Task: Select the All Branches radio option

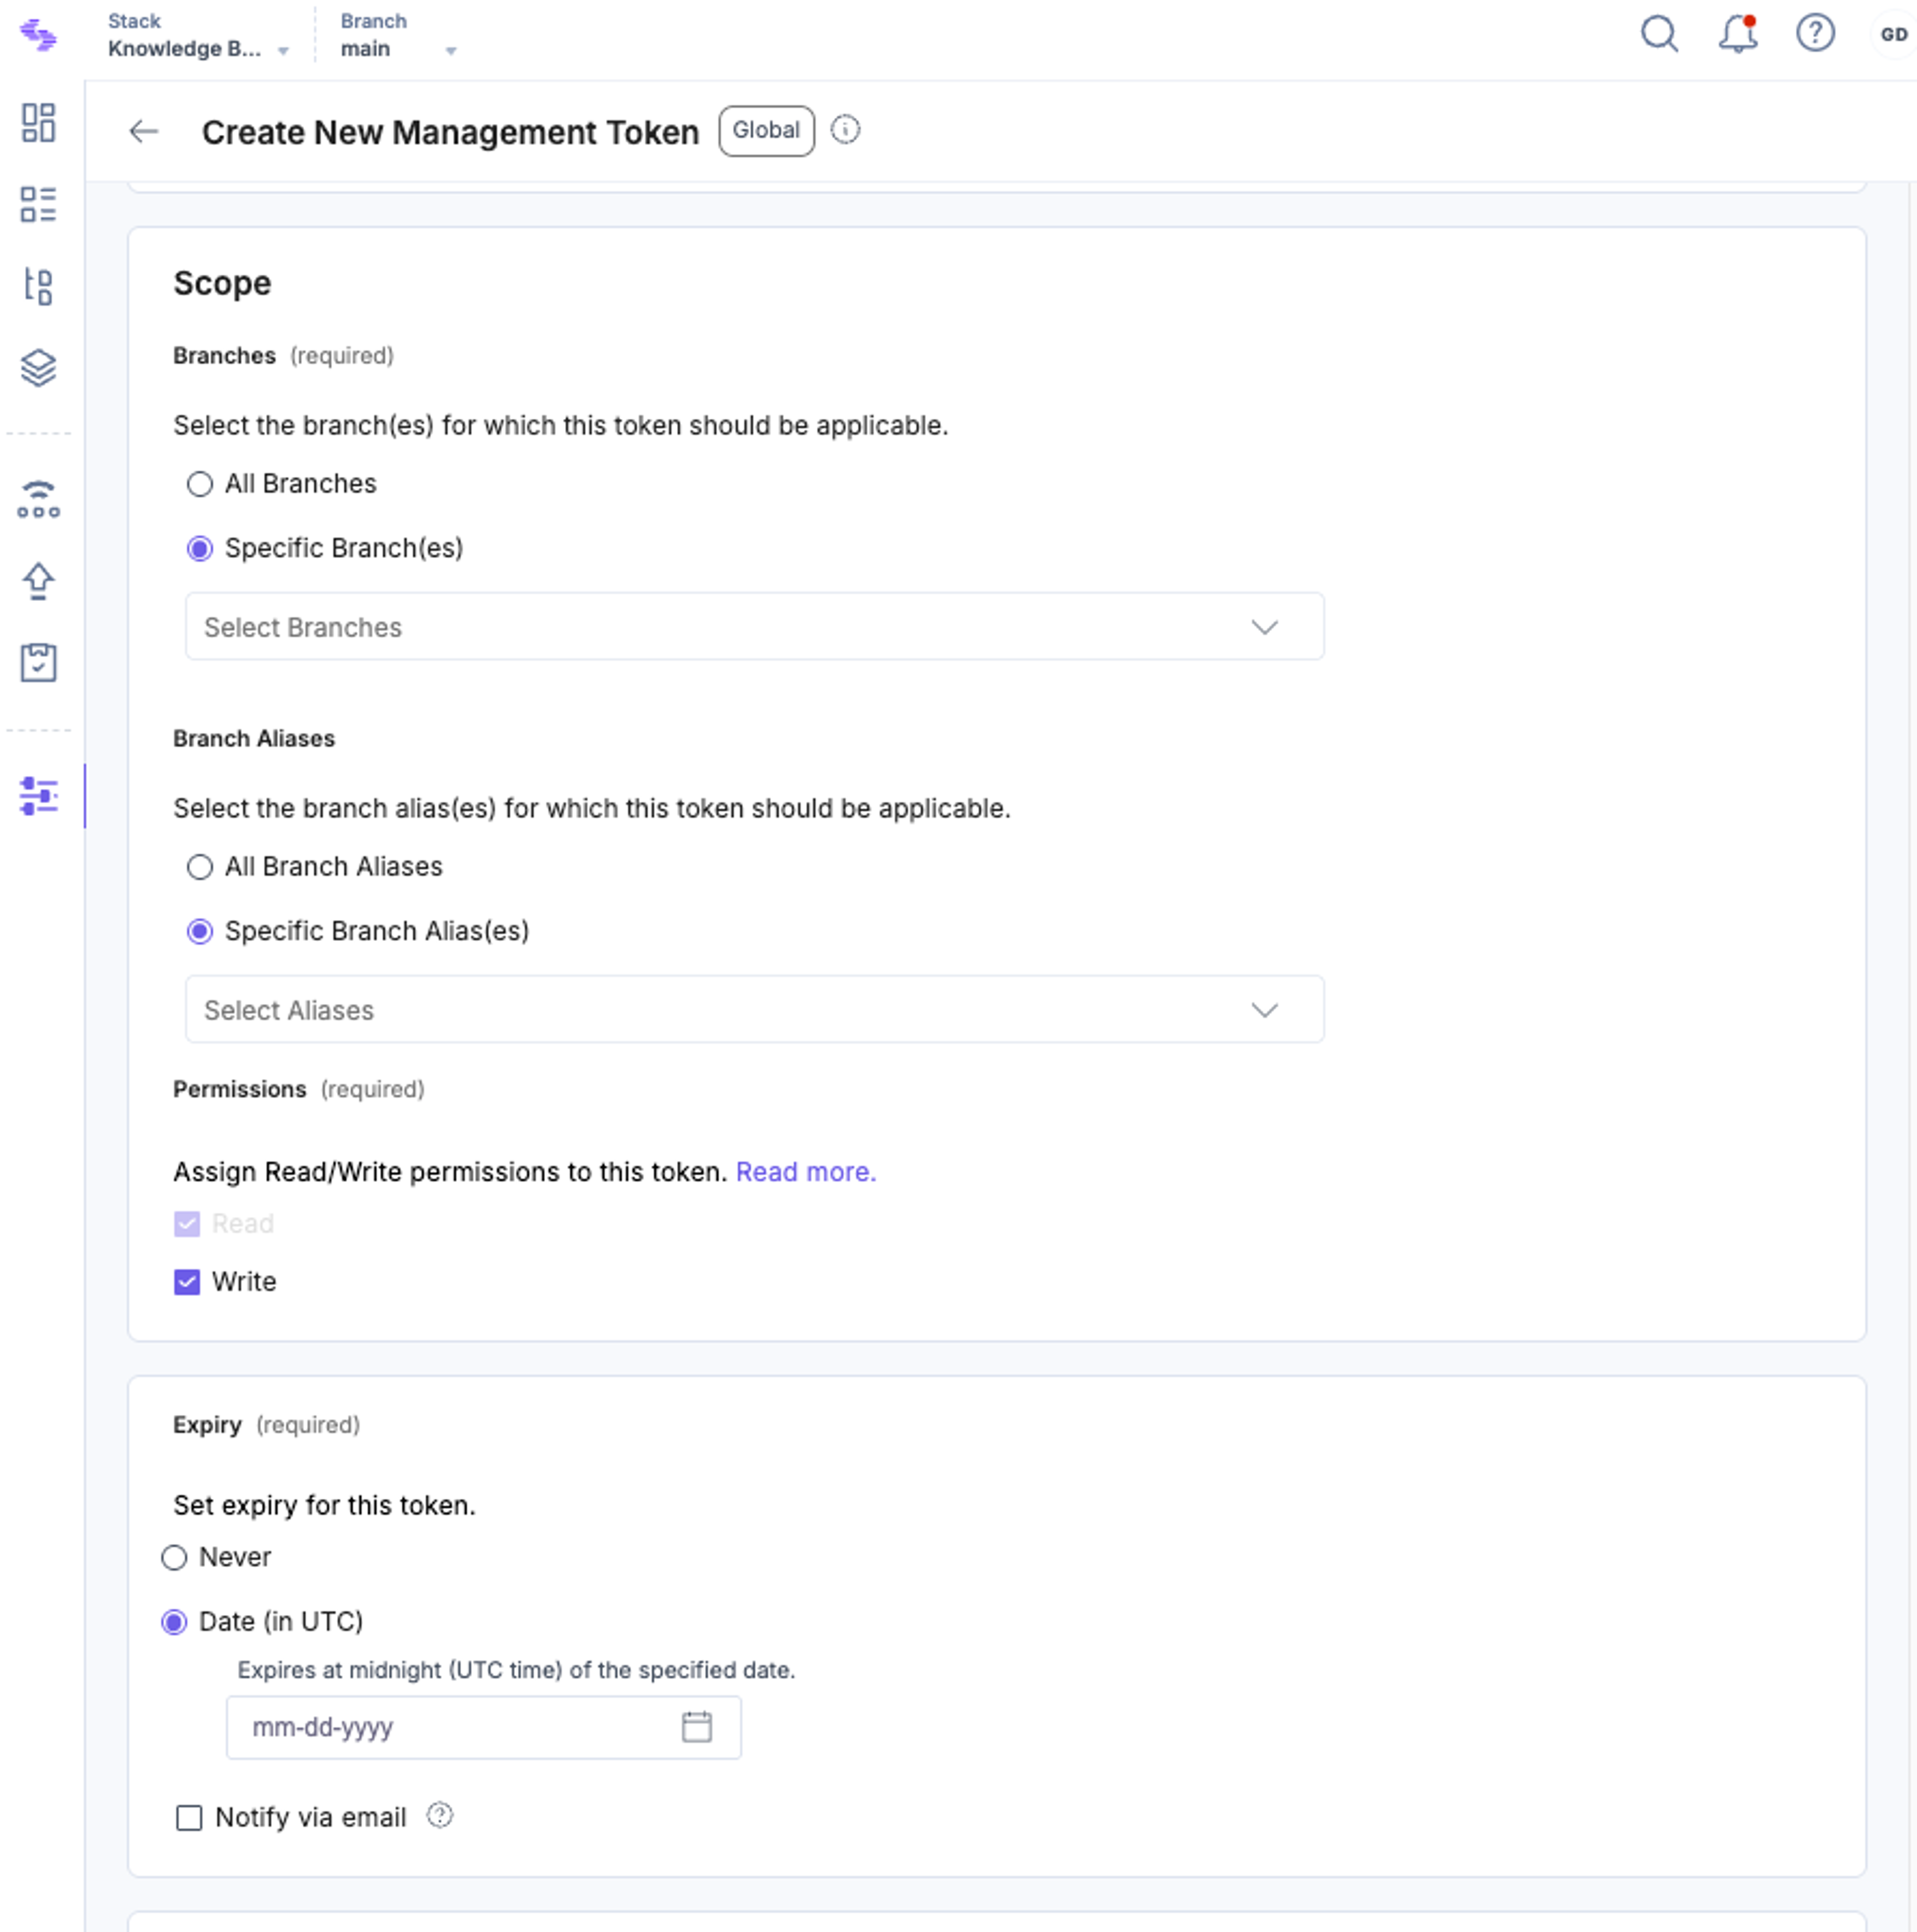Action: click(200, 484)
